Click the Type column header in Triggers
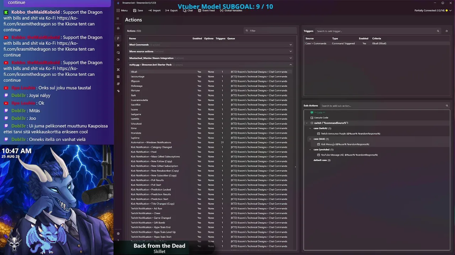455x255 pixels. pos(335,38)
